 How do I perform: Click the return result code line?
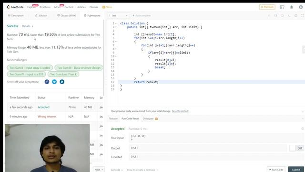pos(146,82)
